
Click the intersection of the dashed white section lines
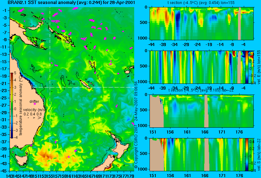coord(50,87)
